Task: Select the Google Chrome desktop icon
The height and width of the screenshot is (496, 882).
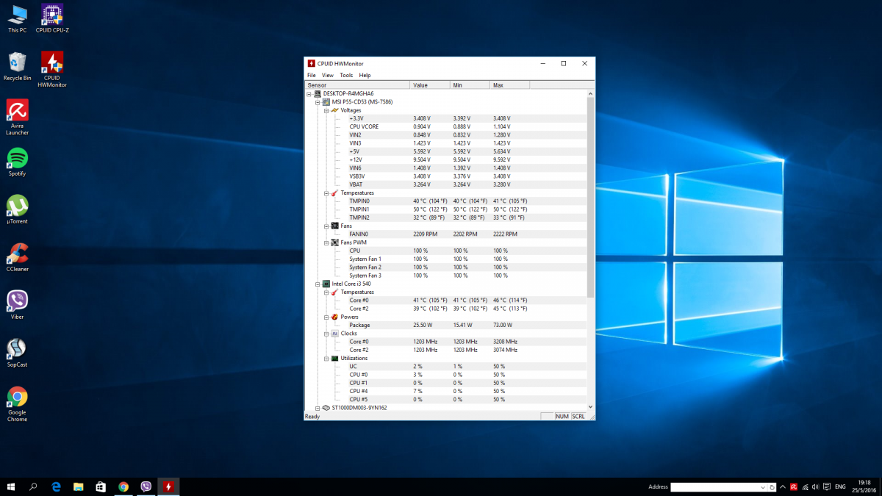Action: point(18,404)
